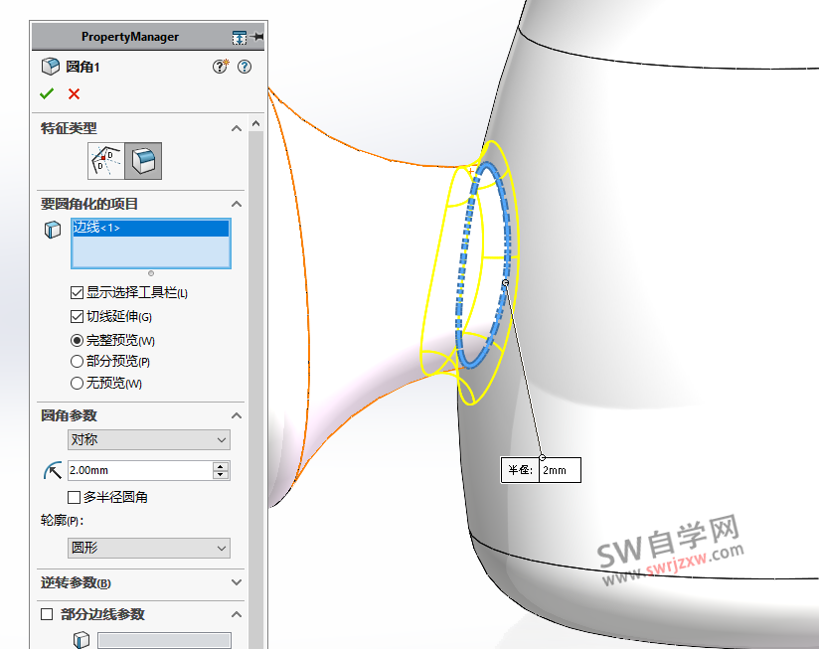Open the 圆形 profile dropdown
This screenshot has width=819, height=649.
tap(148, 548)
